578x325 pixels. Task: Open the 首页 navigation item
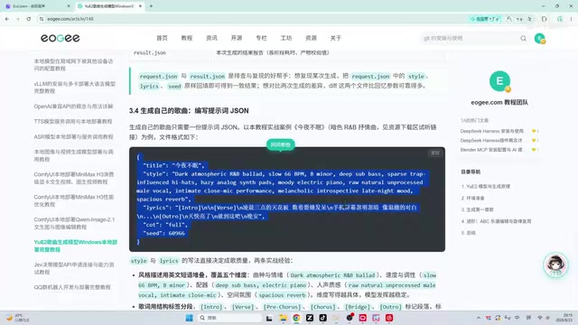click(162, 38)
